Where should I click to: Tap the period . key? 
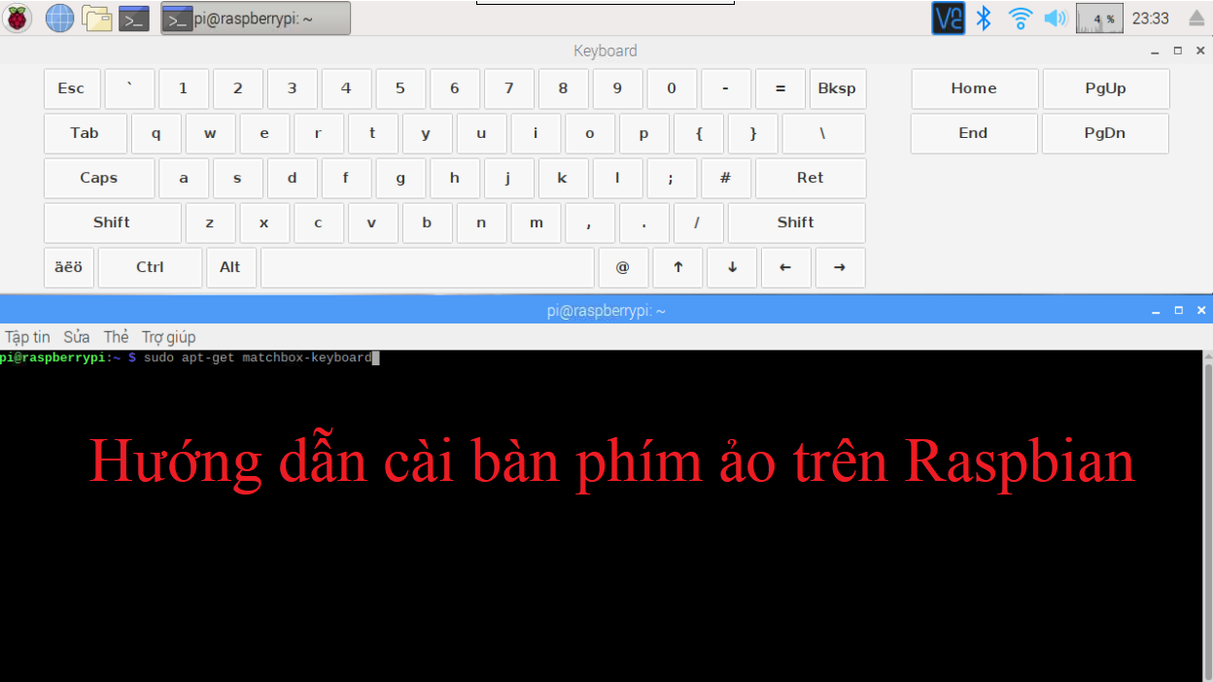[x=644, y=222]
